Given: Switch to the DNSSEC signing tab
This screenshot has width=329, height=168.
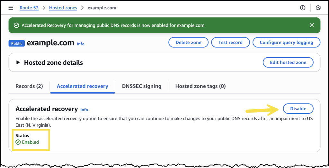Looking at the screenshot, I should [142, 86].
